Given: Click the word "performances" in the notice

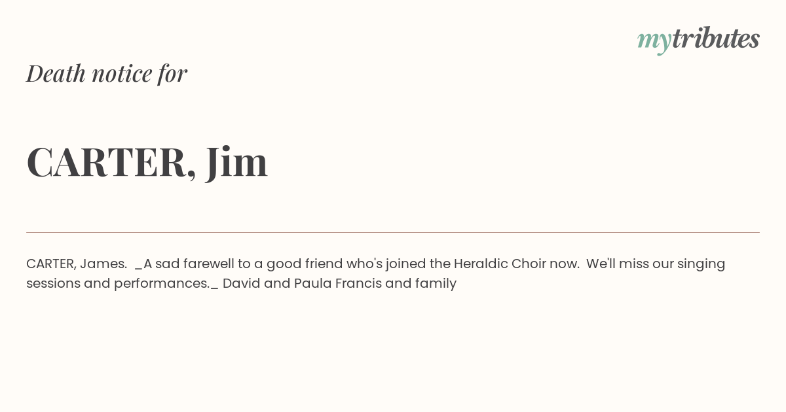Looking at the screenshot, I should point(160,284).
